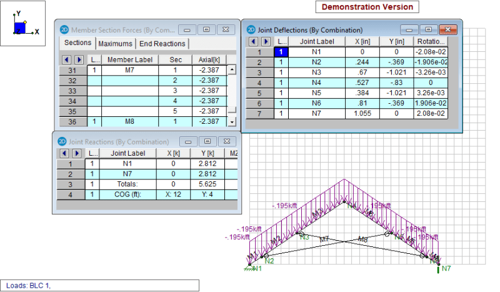
Task: Click the XYZ axis orientation icon
Action: 23,23
